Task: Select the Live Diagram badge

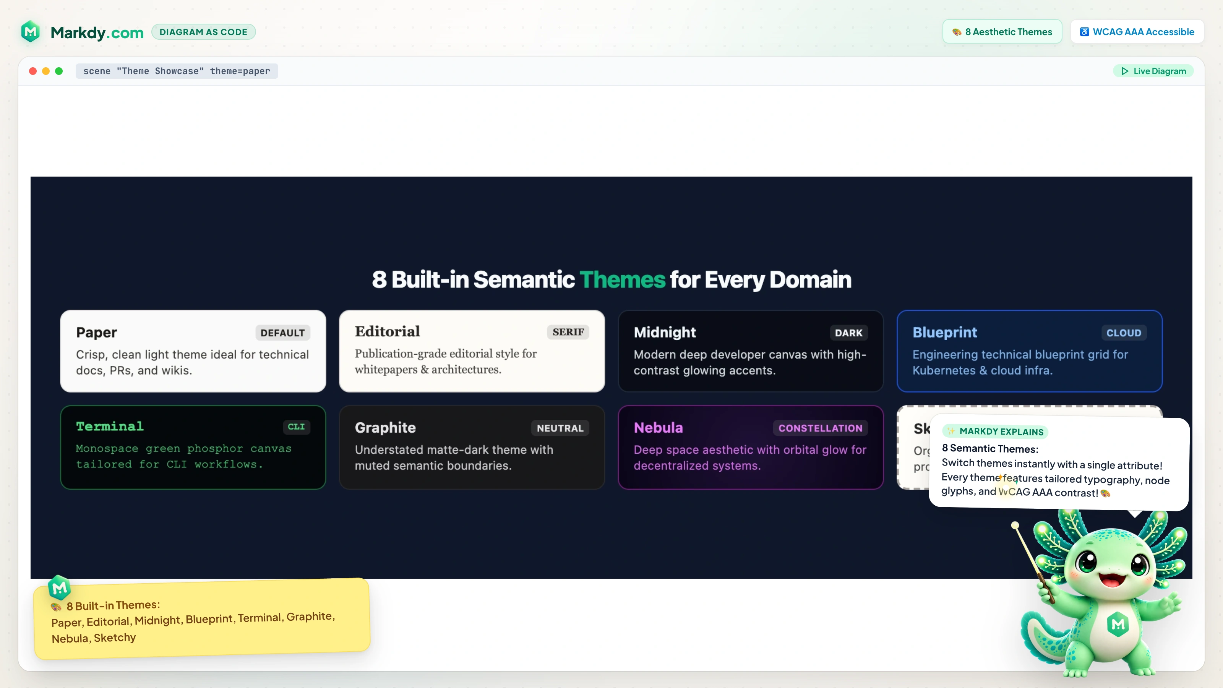Action: coord(1153,71)
